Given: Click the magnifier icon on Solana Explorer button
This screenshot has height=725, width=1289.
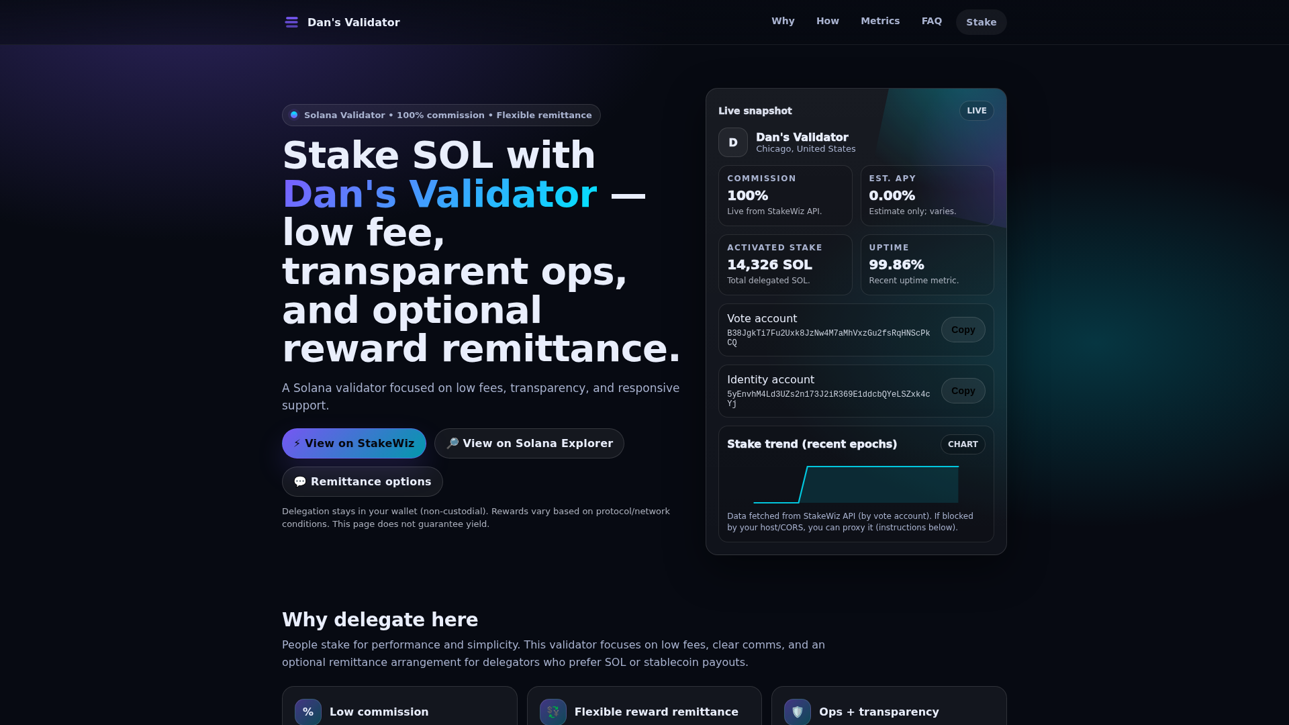Looking at the screenshot, I should (x=452, y=444).
